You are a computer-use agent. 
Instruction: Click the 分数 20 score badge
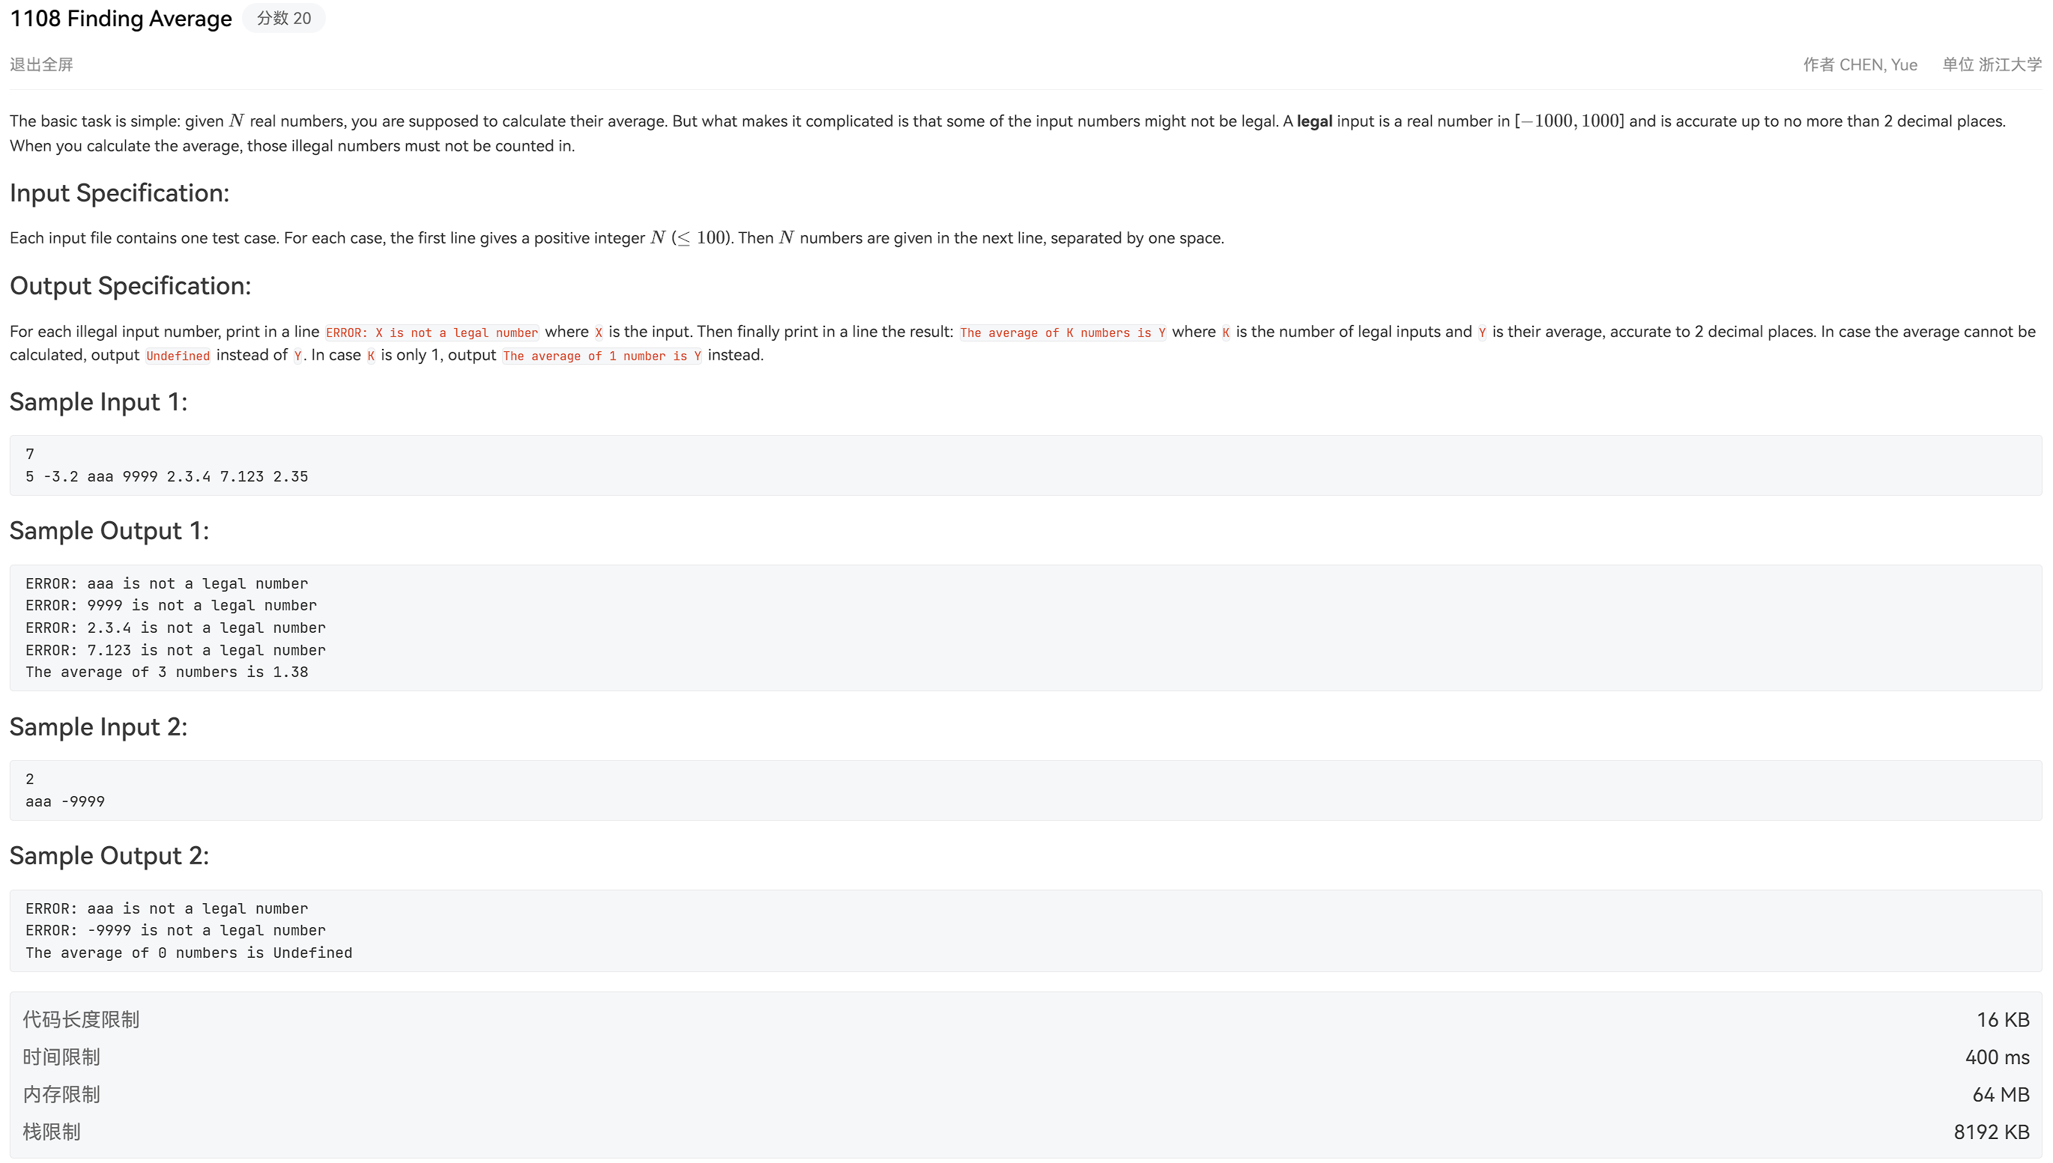click(284, 19)
